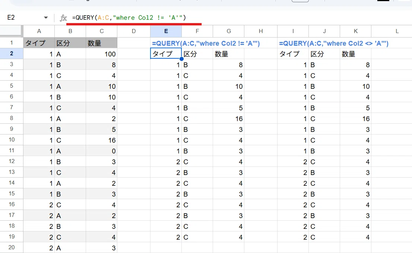Select column G header
The height and width of the screenshot is (253, 412).
coord(229,31)
